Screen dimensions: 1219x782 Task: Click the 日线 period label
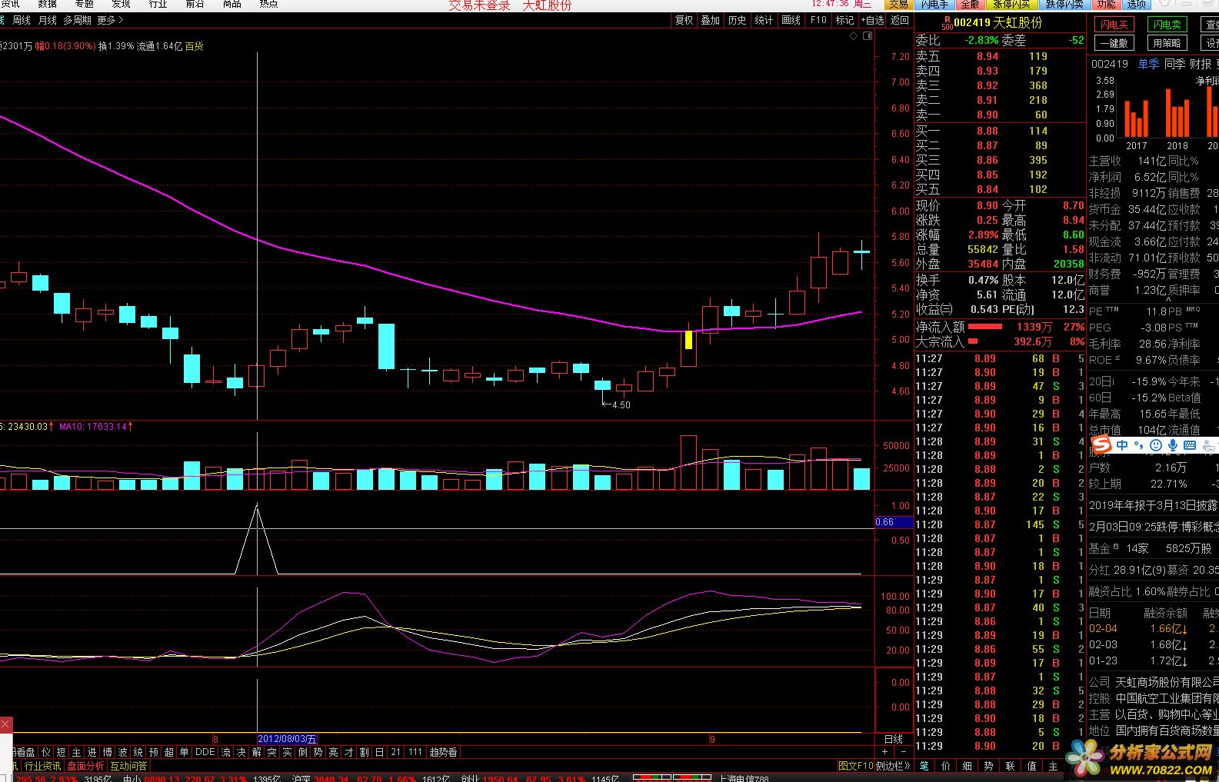pyautogui.click(x=893, y=739)
